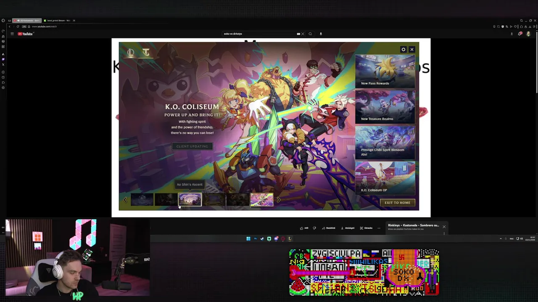Screen dimensions: 538x302
Task: Open the League of Legends game tab icon
Action: tap(131, 52)
